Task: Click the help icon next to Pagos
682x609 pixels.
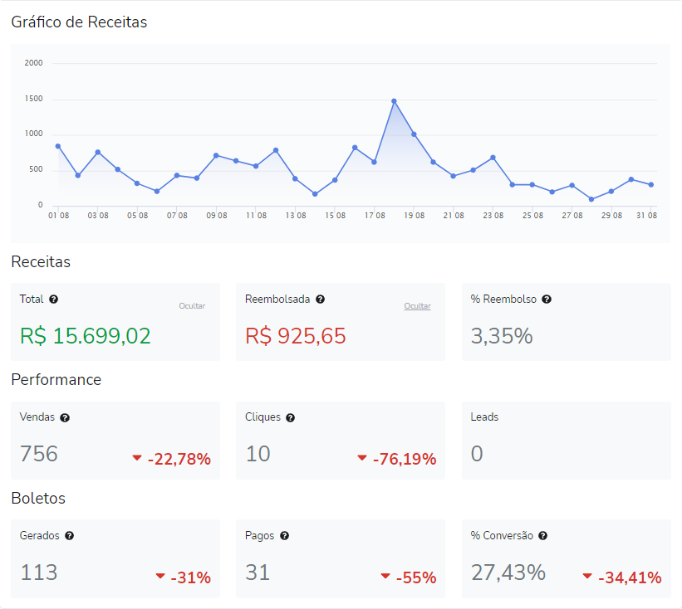Action: pyautogui.click(x=284, y=536)
